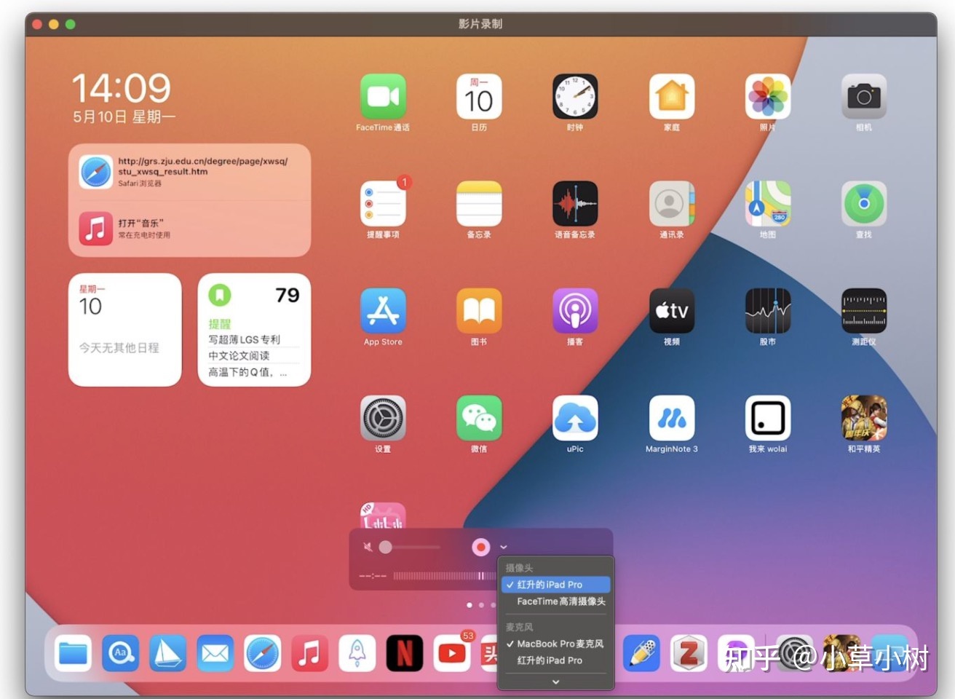Open the Calendar app showing 10
This screenshot has height=699, width=955.
(479, 96)
